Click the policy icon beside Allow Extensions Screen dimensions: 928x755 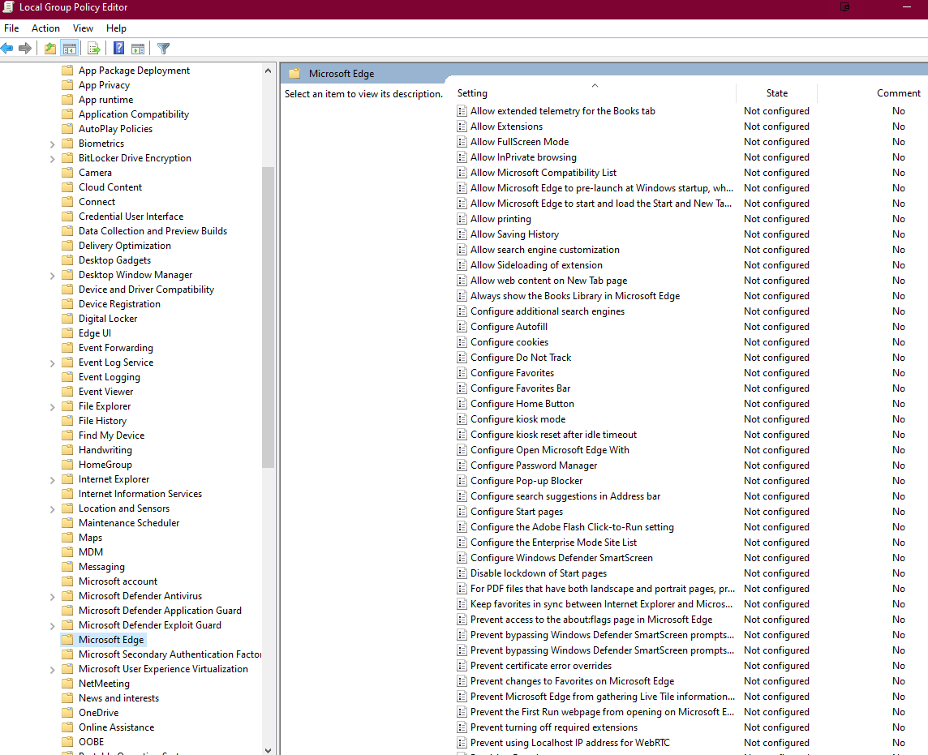click(462, 127)
